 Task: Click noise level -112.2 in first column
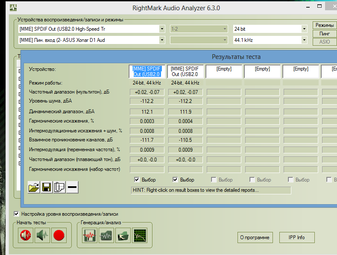coord(147,101)
